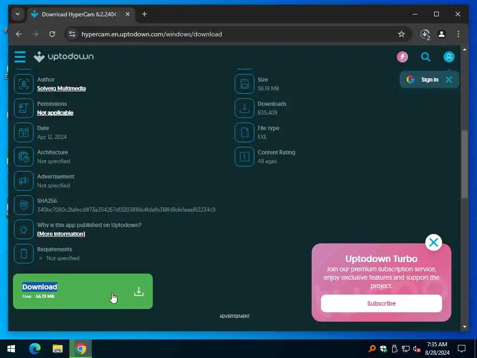Screen dimensions: 477x358
Task: Click the SHA256 shield icon
Action: click(24, 205)
